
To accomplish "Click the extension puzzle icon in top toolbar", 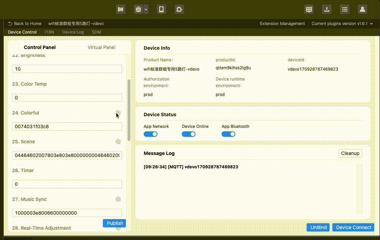I will (179, 9).
